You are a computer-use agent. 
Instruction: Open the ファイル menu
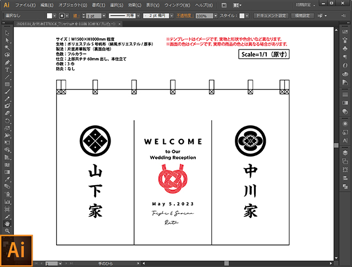(x=25, y=5)
